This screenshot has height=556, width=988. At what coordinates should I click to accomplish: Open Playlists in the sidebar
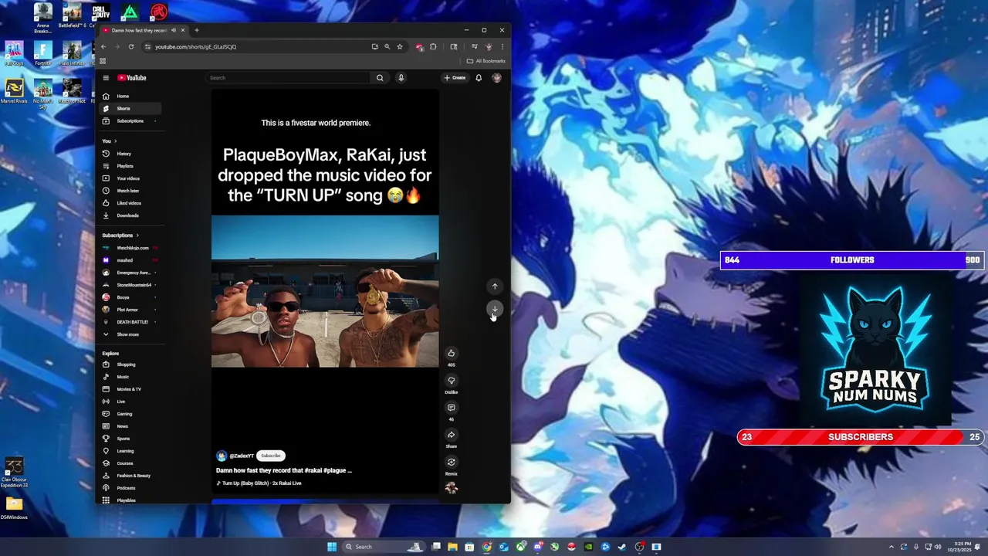(x=131, y=166)
